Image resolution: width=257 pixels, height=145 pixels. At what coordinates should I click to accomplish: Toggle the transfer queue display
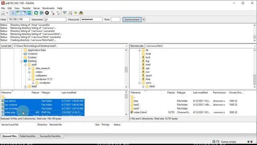pos(29,13)
